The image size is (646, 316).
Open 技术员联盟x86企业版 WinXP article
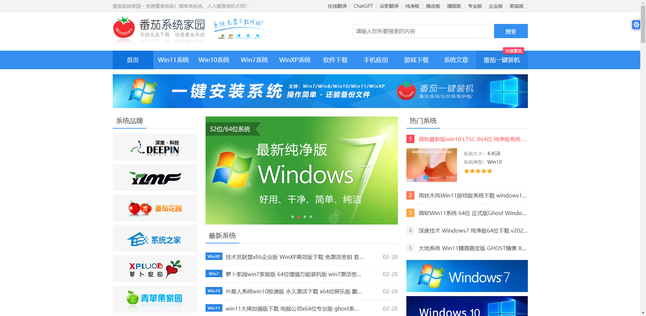tap(295, 257)
